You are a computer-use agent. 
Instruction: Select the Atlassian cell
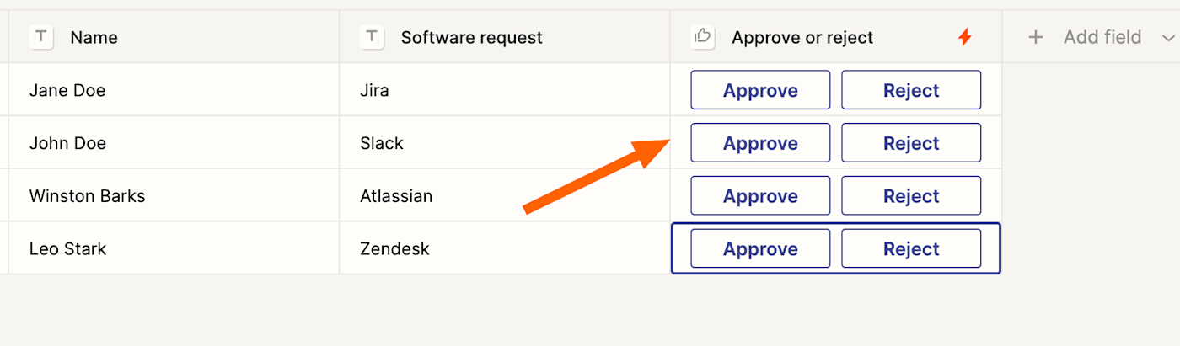pyautogui.click(x=505, y=196)
